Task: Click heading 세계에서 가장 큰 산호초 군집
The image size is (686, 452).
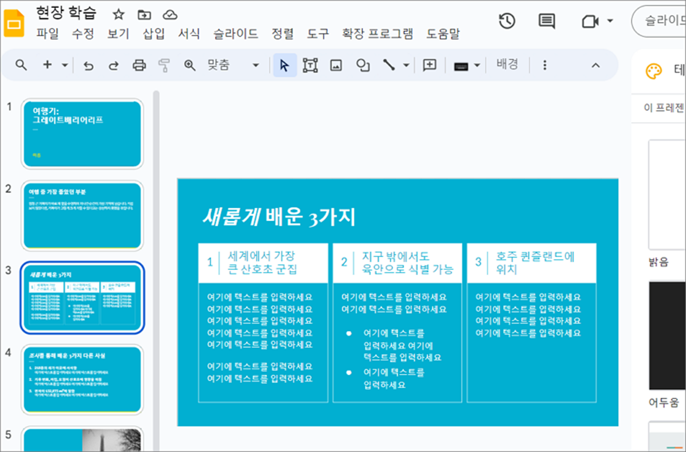Action: click(x=262, y=263)
